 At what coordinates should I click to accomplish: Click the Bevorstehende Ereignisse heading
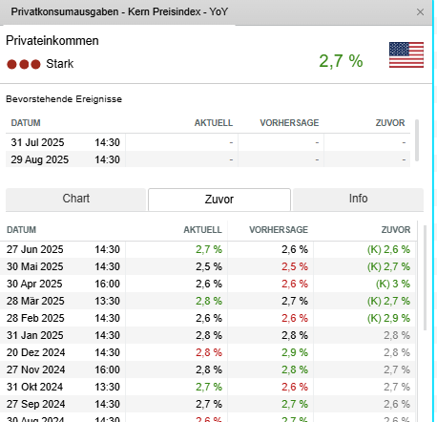[x=64, y=99]
